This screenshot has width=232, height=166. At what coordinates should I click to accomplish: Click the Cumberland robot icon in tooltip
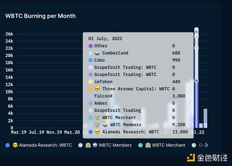(97, 53)
